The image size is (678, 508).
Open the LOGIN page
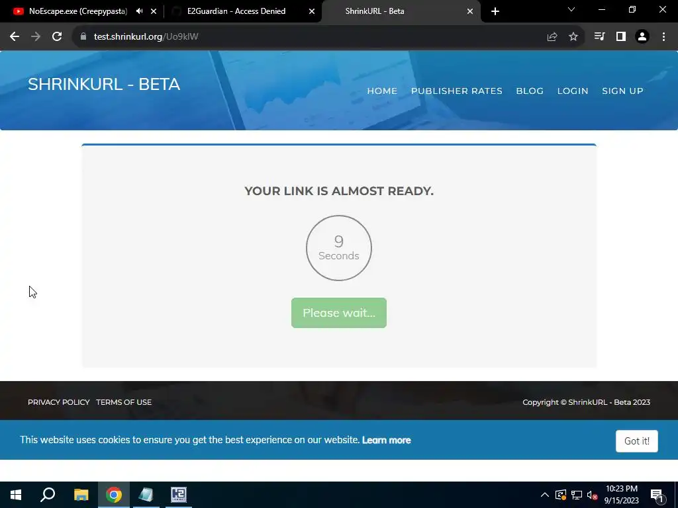click(573, 91)
